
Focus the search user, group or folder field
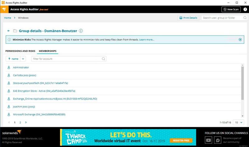(224, 18)
